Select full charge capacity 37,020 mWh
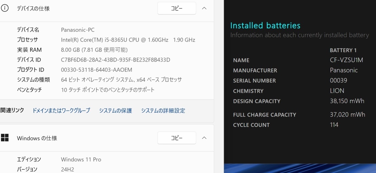The width and height of the screenshot is (376, 173). pos(348,114)
